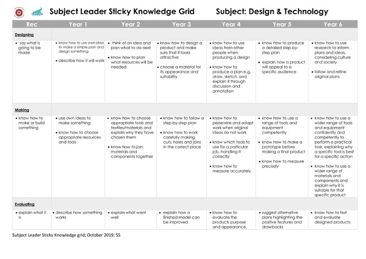366x259 pixels.
Task: Open the Designing section heading
Action: point(24,35)
